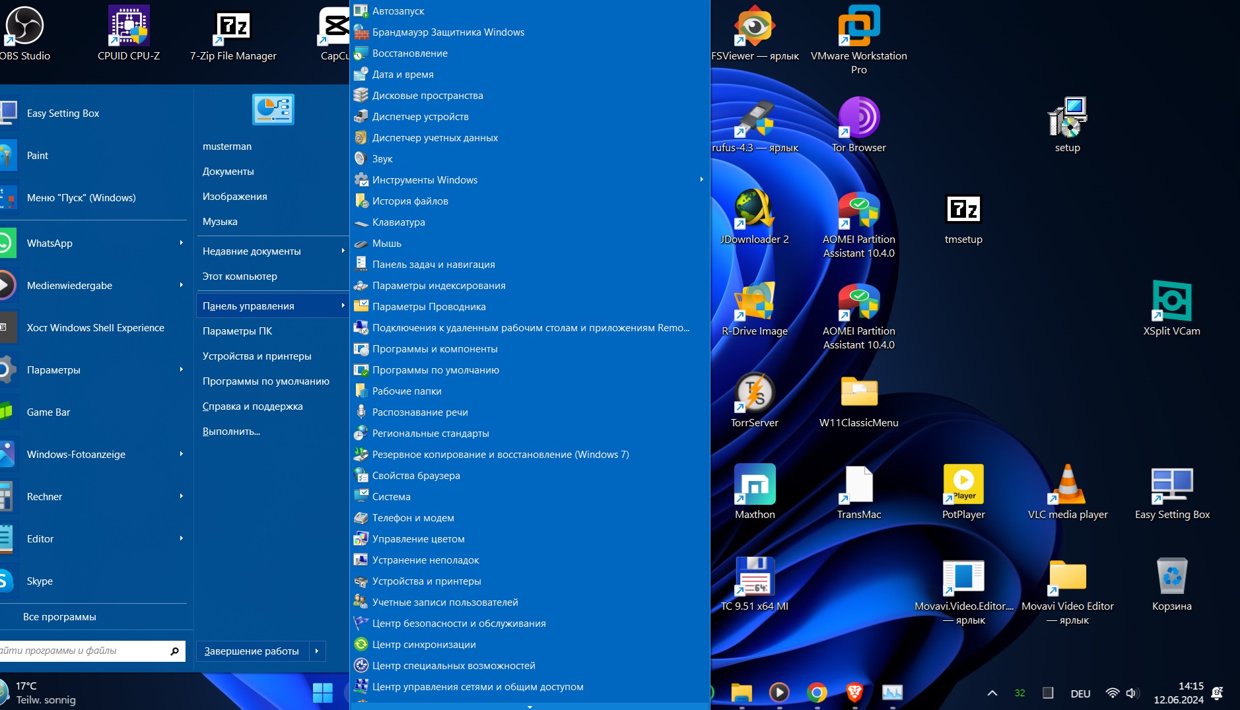Open the volume speaker icon in tray
The width and height of the screenshot is (1240, 710).
(1132, 693)
